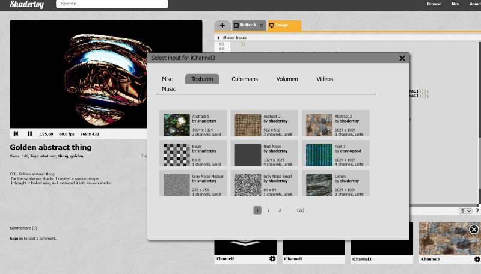Screen dimensions: 481x274
Task: Reset shader time to start
Action: (x=16, y=134)
